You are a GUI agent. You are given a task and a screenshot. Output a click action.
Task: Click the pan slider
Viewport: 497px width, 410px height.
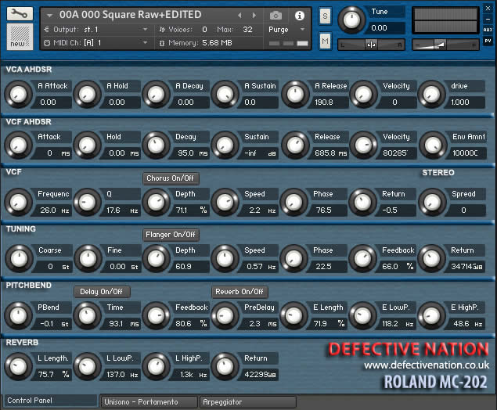tap(371, 45)
